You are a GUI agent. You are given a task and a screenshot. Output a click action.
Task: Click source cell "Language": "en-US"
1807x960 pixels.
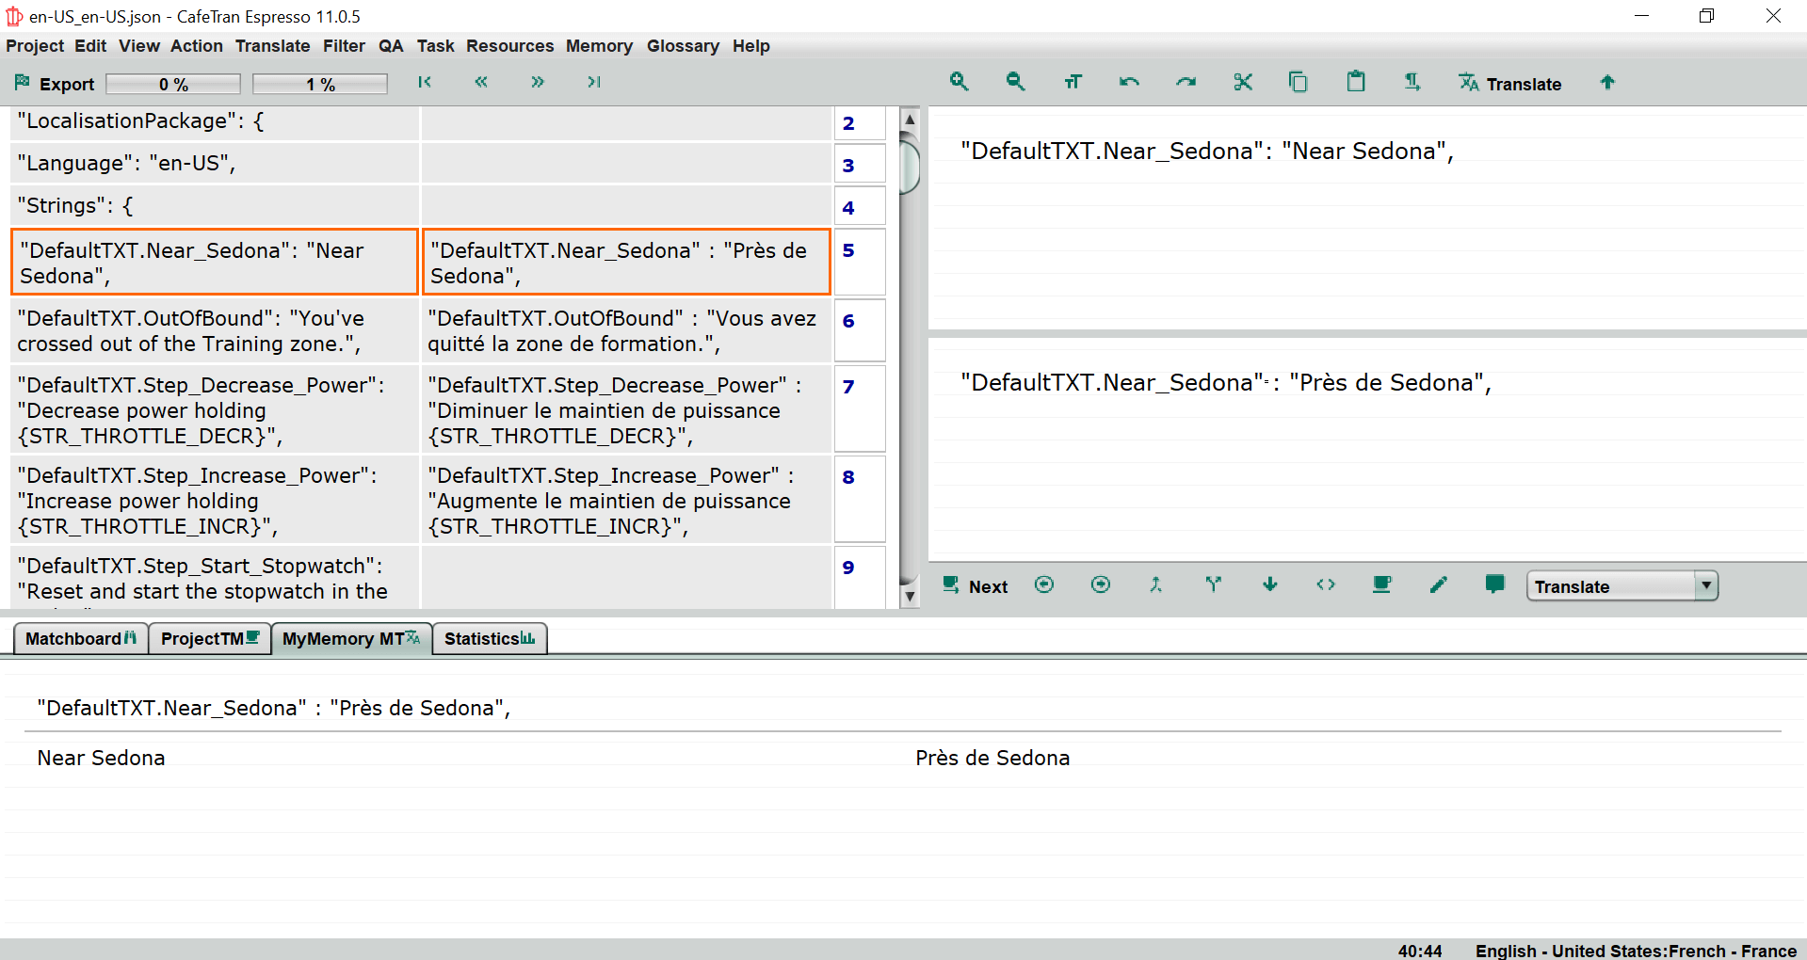click(x=215, y=164)
